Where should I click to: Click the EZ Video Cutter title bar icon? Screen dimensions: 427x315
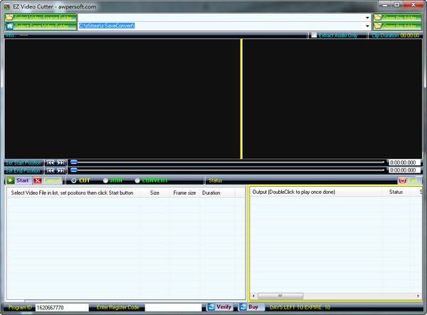point(7,6)
